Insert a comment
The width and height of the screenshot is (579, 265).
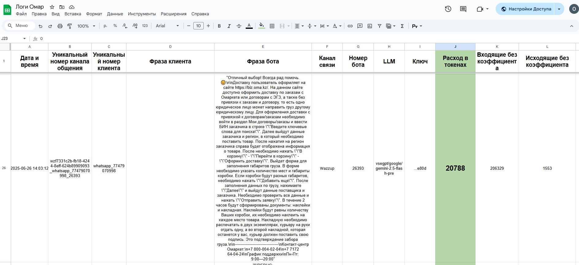coord(360,26)
